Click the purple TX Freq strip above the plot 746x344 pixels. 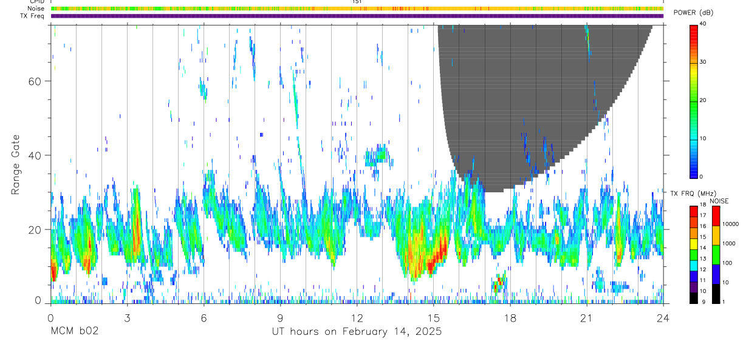[x=357, y=16]
